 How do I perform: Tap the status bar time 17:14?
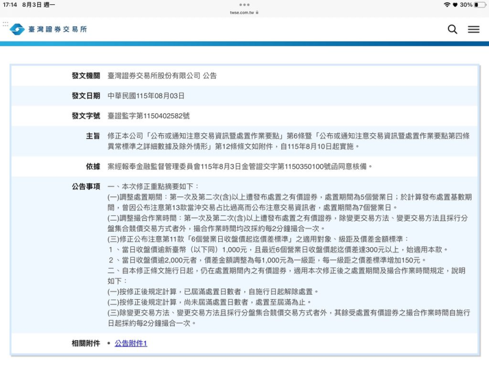coord(10,5)
